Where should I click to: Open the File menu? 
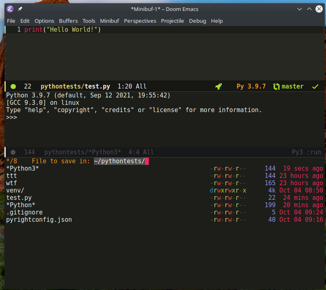pos(11,21)
